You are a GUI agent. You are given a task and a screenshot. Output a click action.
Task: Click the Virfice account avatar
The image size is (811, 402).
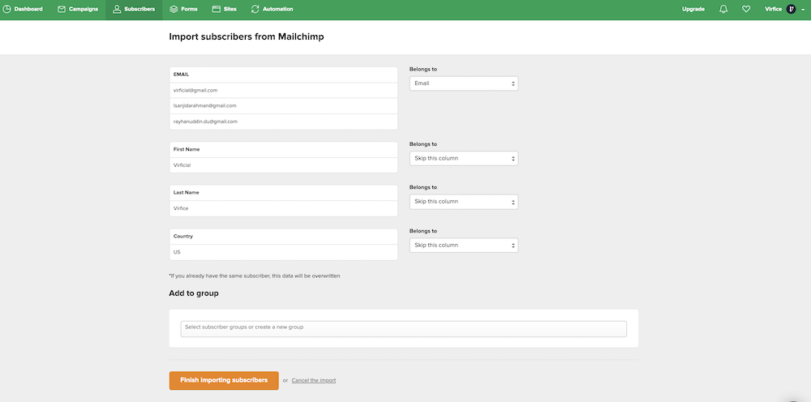(x=791, y=9)
